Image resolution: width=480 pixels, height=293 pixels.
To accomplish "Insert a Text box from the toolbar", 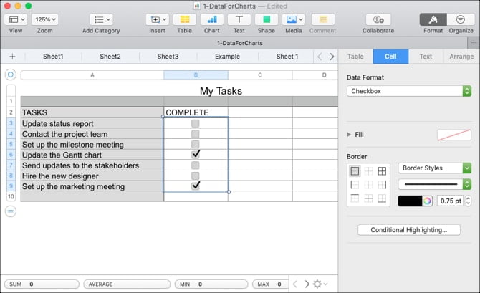I will click(239, 19).
